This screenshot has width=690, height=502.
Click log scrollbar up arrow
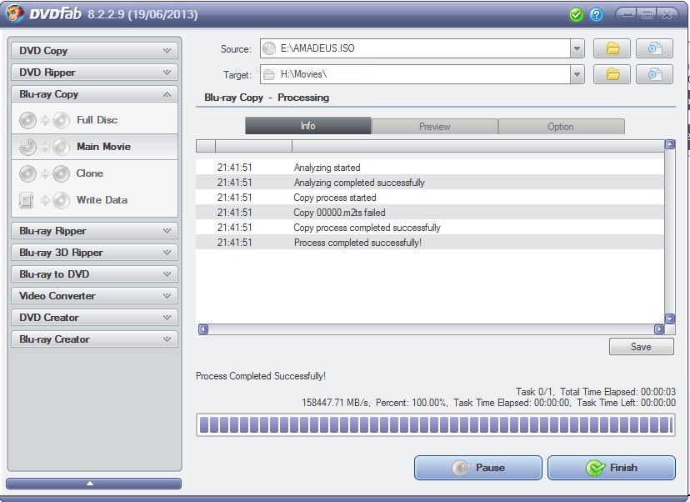[x=670, y=144]
